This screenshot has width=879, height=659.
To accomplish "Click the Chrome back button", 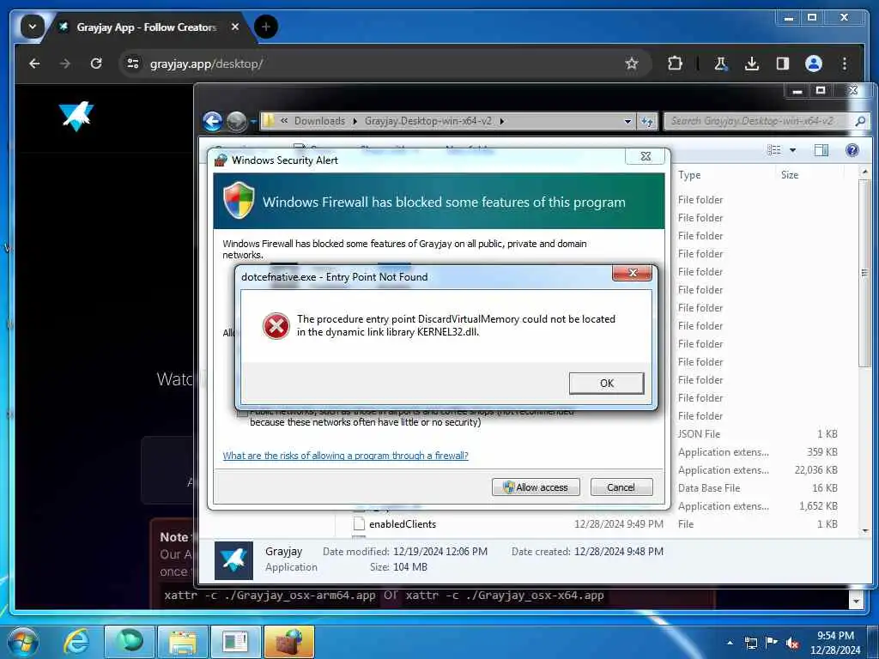I will click(x=34, y=63).
